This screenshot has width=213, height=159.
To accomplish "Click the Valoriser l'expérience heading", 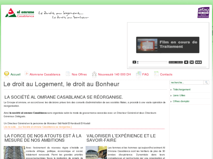I will 121,138.
